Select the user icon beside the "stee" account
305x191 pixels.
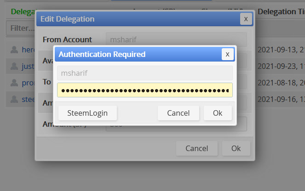14,99
